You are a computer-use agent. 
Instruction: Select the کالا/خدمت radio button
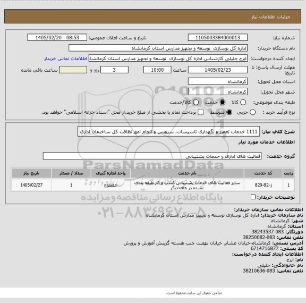tap(195, 102)
